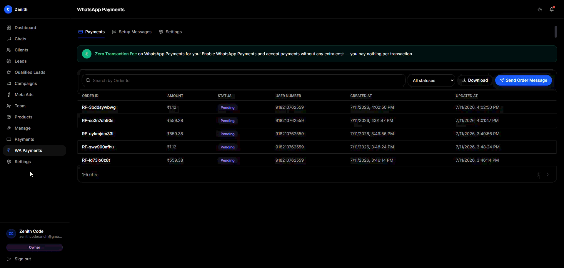This screenshot has height=268, width=564.
Task: Click AMOUNT column header
Action: (175, 96)
